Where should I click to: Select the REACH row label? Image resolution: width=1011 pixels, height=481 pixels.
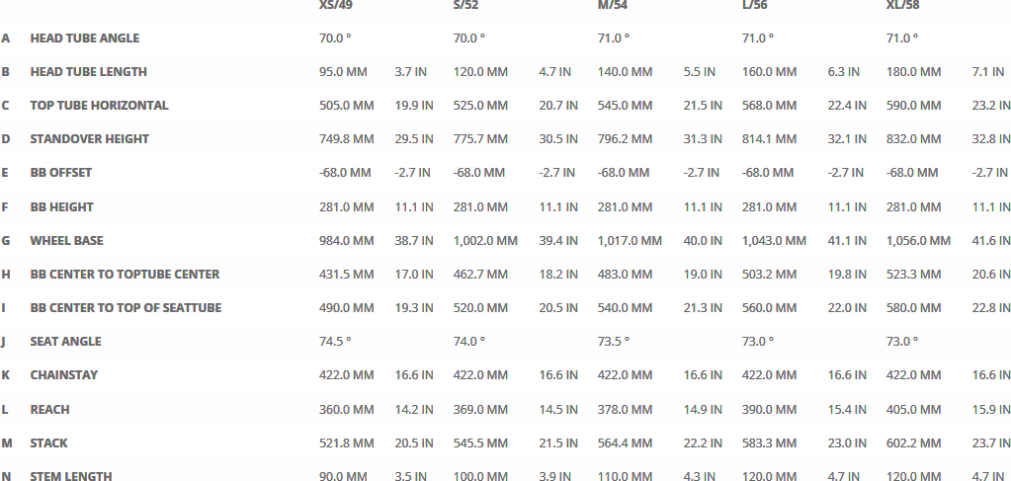tap(49, 410)
